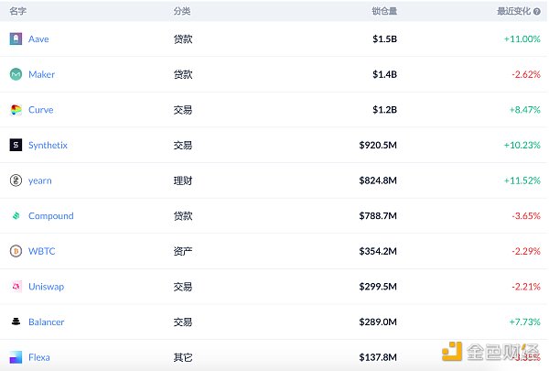Open the help tooltip icon beside 最近变化
The height and width of the screenshot is (371, 549).
click(x=537, y=11)
